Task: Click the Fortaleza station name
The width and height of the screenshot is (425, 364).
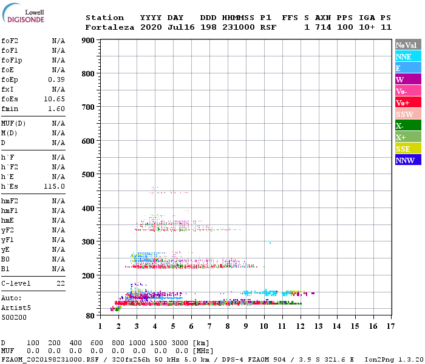Action: (110, 27)
